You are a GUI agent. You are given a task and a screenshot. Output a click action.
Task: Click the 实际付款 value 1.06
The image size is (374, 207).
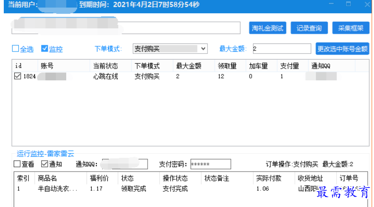262,189
